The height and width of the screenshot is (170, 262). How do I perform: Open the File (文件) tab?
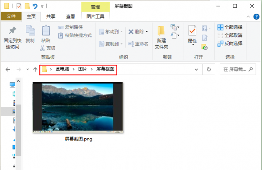(11, 16)
